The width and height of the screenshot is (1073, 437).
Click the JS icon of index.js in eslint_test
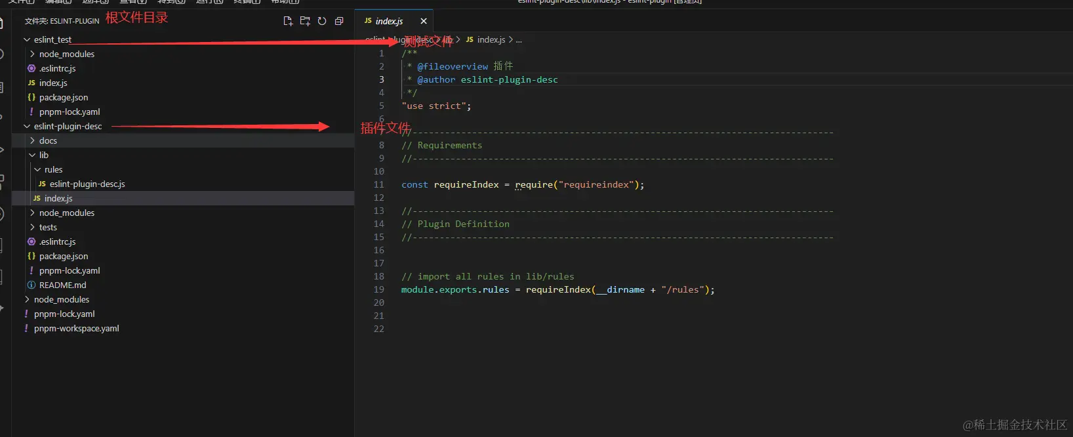[x=31, y=83]
